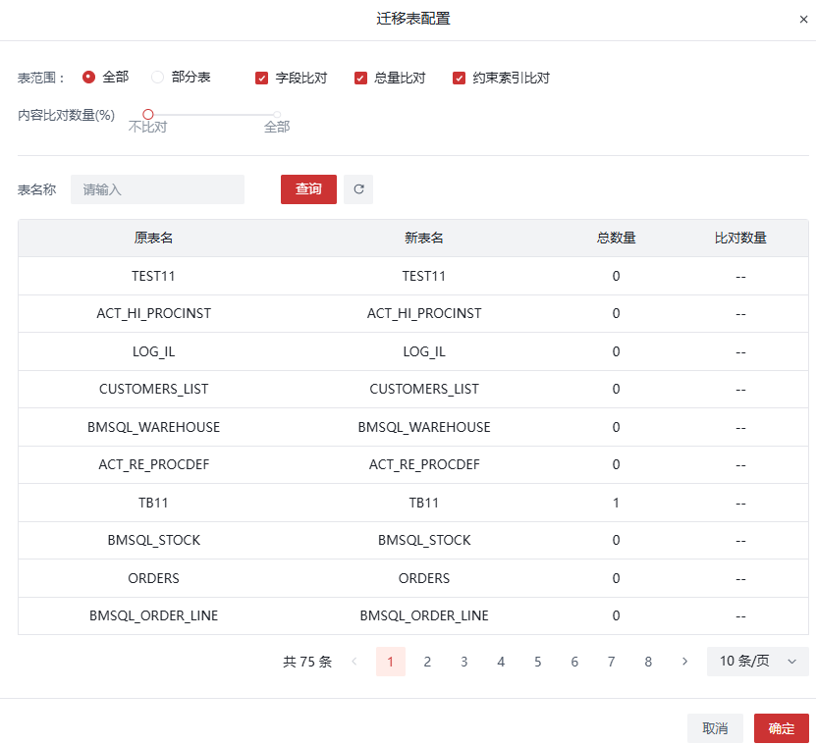The height and width of the screenshot is (746, 816).
Task: Close the 迁移表配置 dialog
Action: (803, 20)
